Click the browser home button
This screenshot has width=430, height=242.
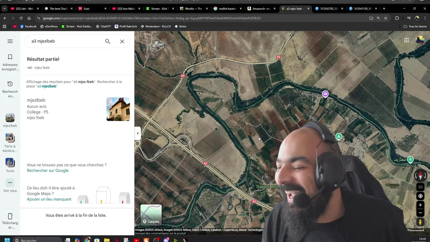(x=29, y=18)
